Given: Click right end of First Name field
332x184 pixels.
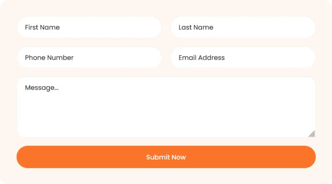Looking at the screenshot, I should [152, 27].
